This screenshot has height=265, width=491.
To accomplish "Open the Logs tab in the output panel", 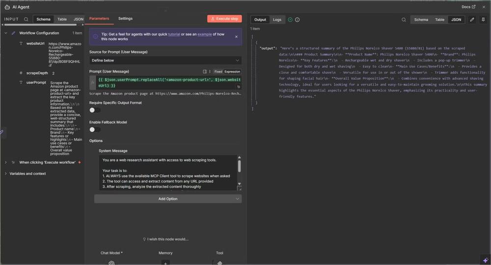I will (x=277, y=20).
